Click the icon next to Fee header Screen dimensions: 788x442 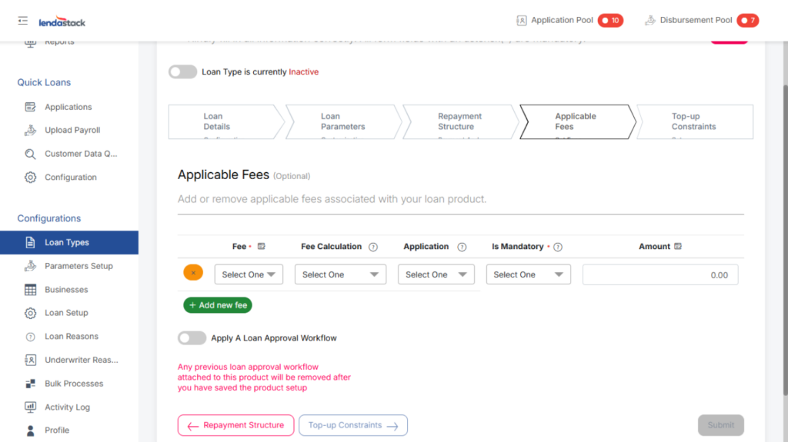point(262,247)
